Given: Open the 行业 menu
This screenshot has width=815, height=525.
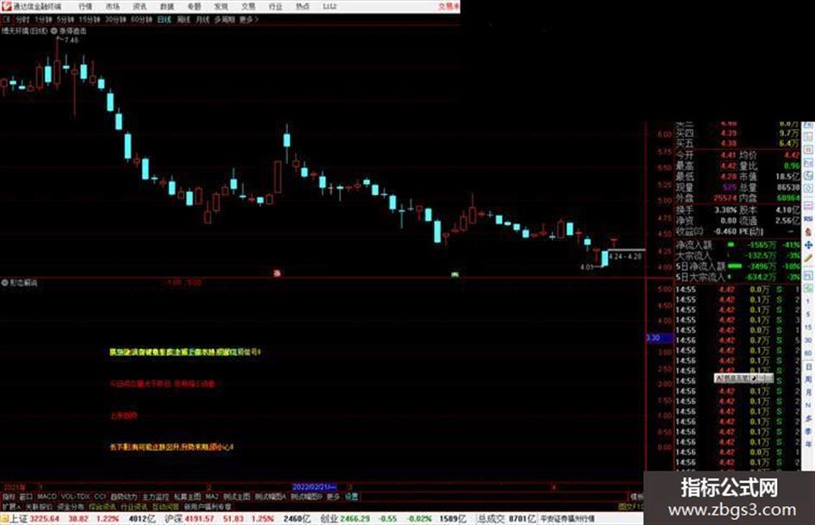Looking at the screenshot, I should click(x=275, y=6).
